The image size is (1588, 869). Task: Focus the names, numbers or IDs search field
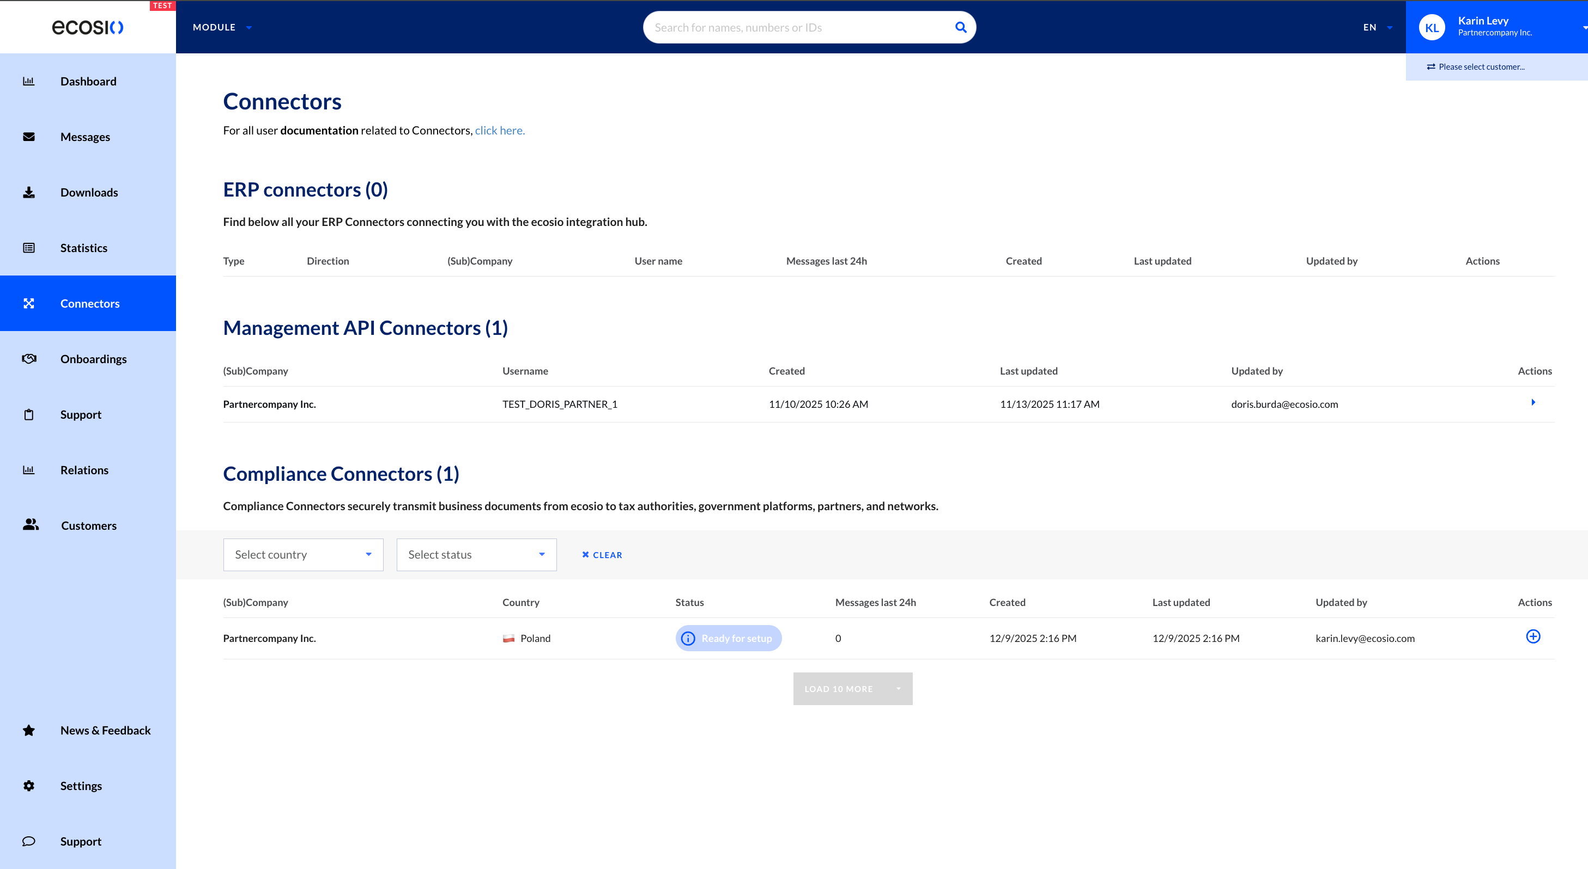tap(795, 27)
